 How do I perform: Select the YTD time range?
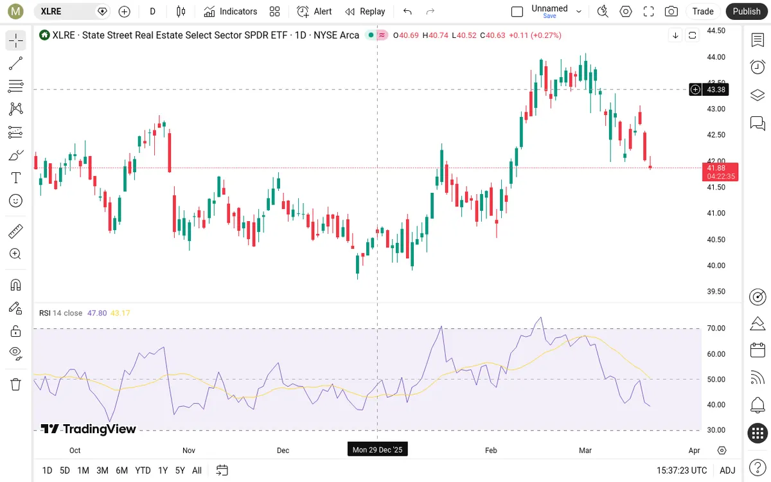tap(143, 470)
